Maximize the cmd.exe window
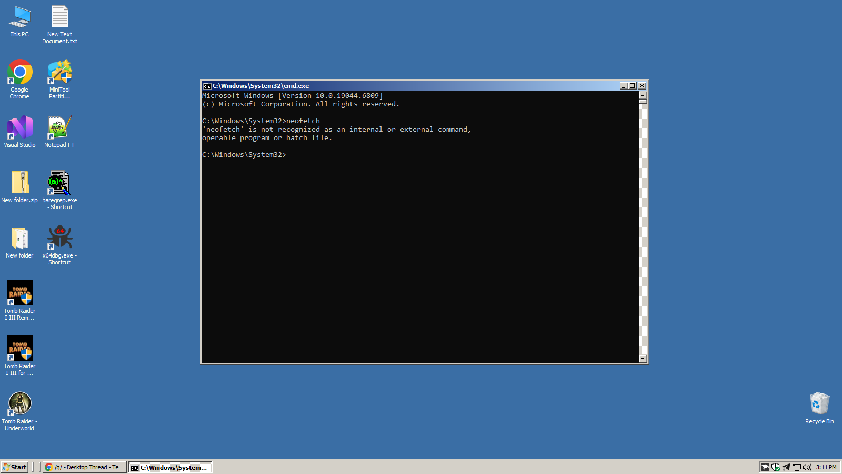 pos(633,86)
